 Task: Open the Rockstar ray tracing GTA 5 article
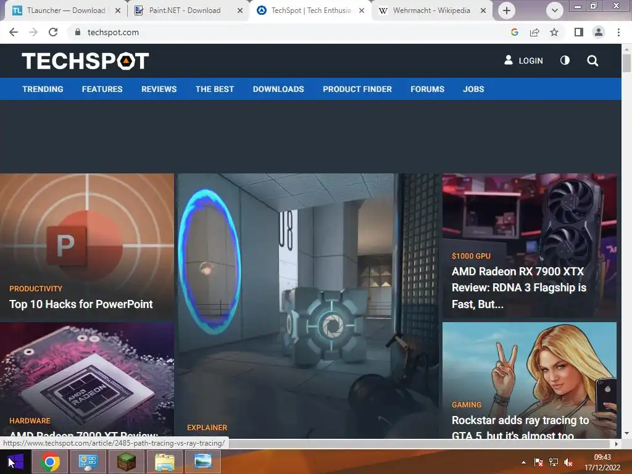[x=520, y=428]
